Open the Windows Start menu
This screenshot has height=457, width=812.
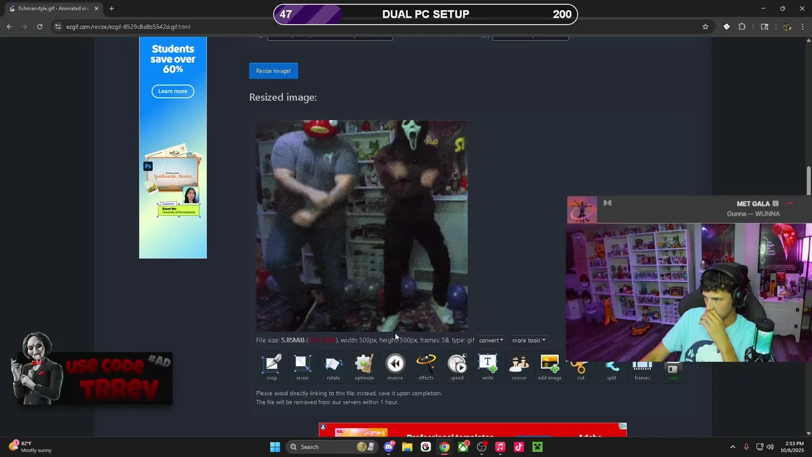(275, 447)
